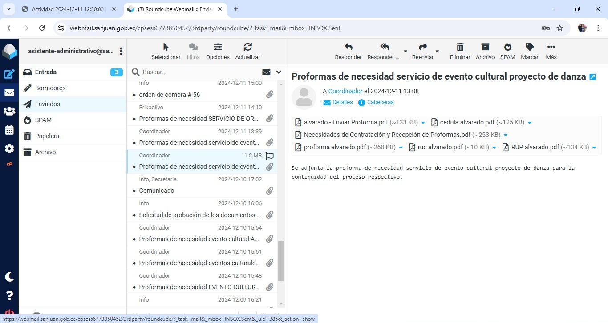The width and height of the screenshot is (608, 323).
Task: Toggle the envelope filter in search bar
Action: click(266, 72)
